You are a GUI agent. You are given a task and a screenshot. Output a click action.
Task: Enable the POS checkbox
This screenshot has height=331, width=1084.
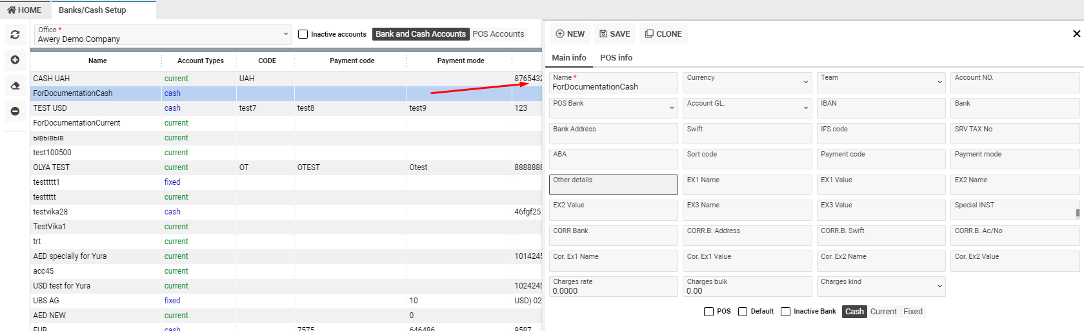(708, 312)
